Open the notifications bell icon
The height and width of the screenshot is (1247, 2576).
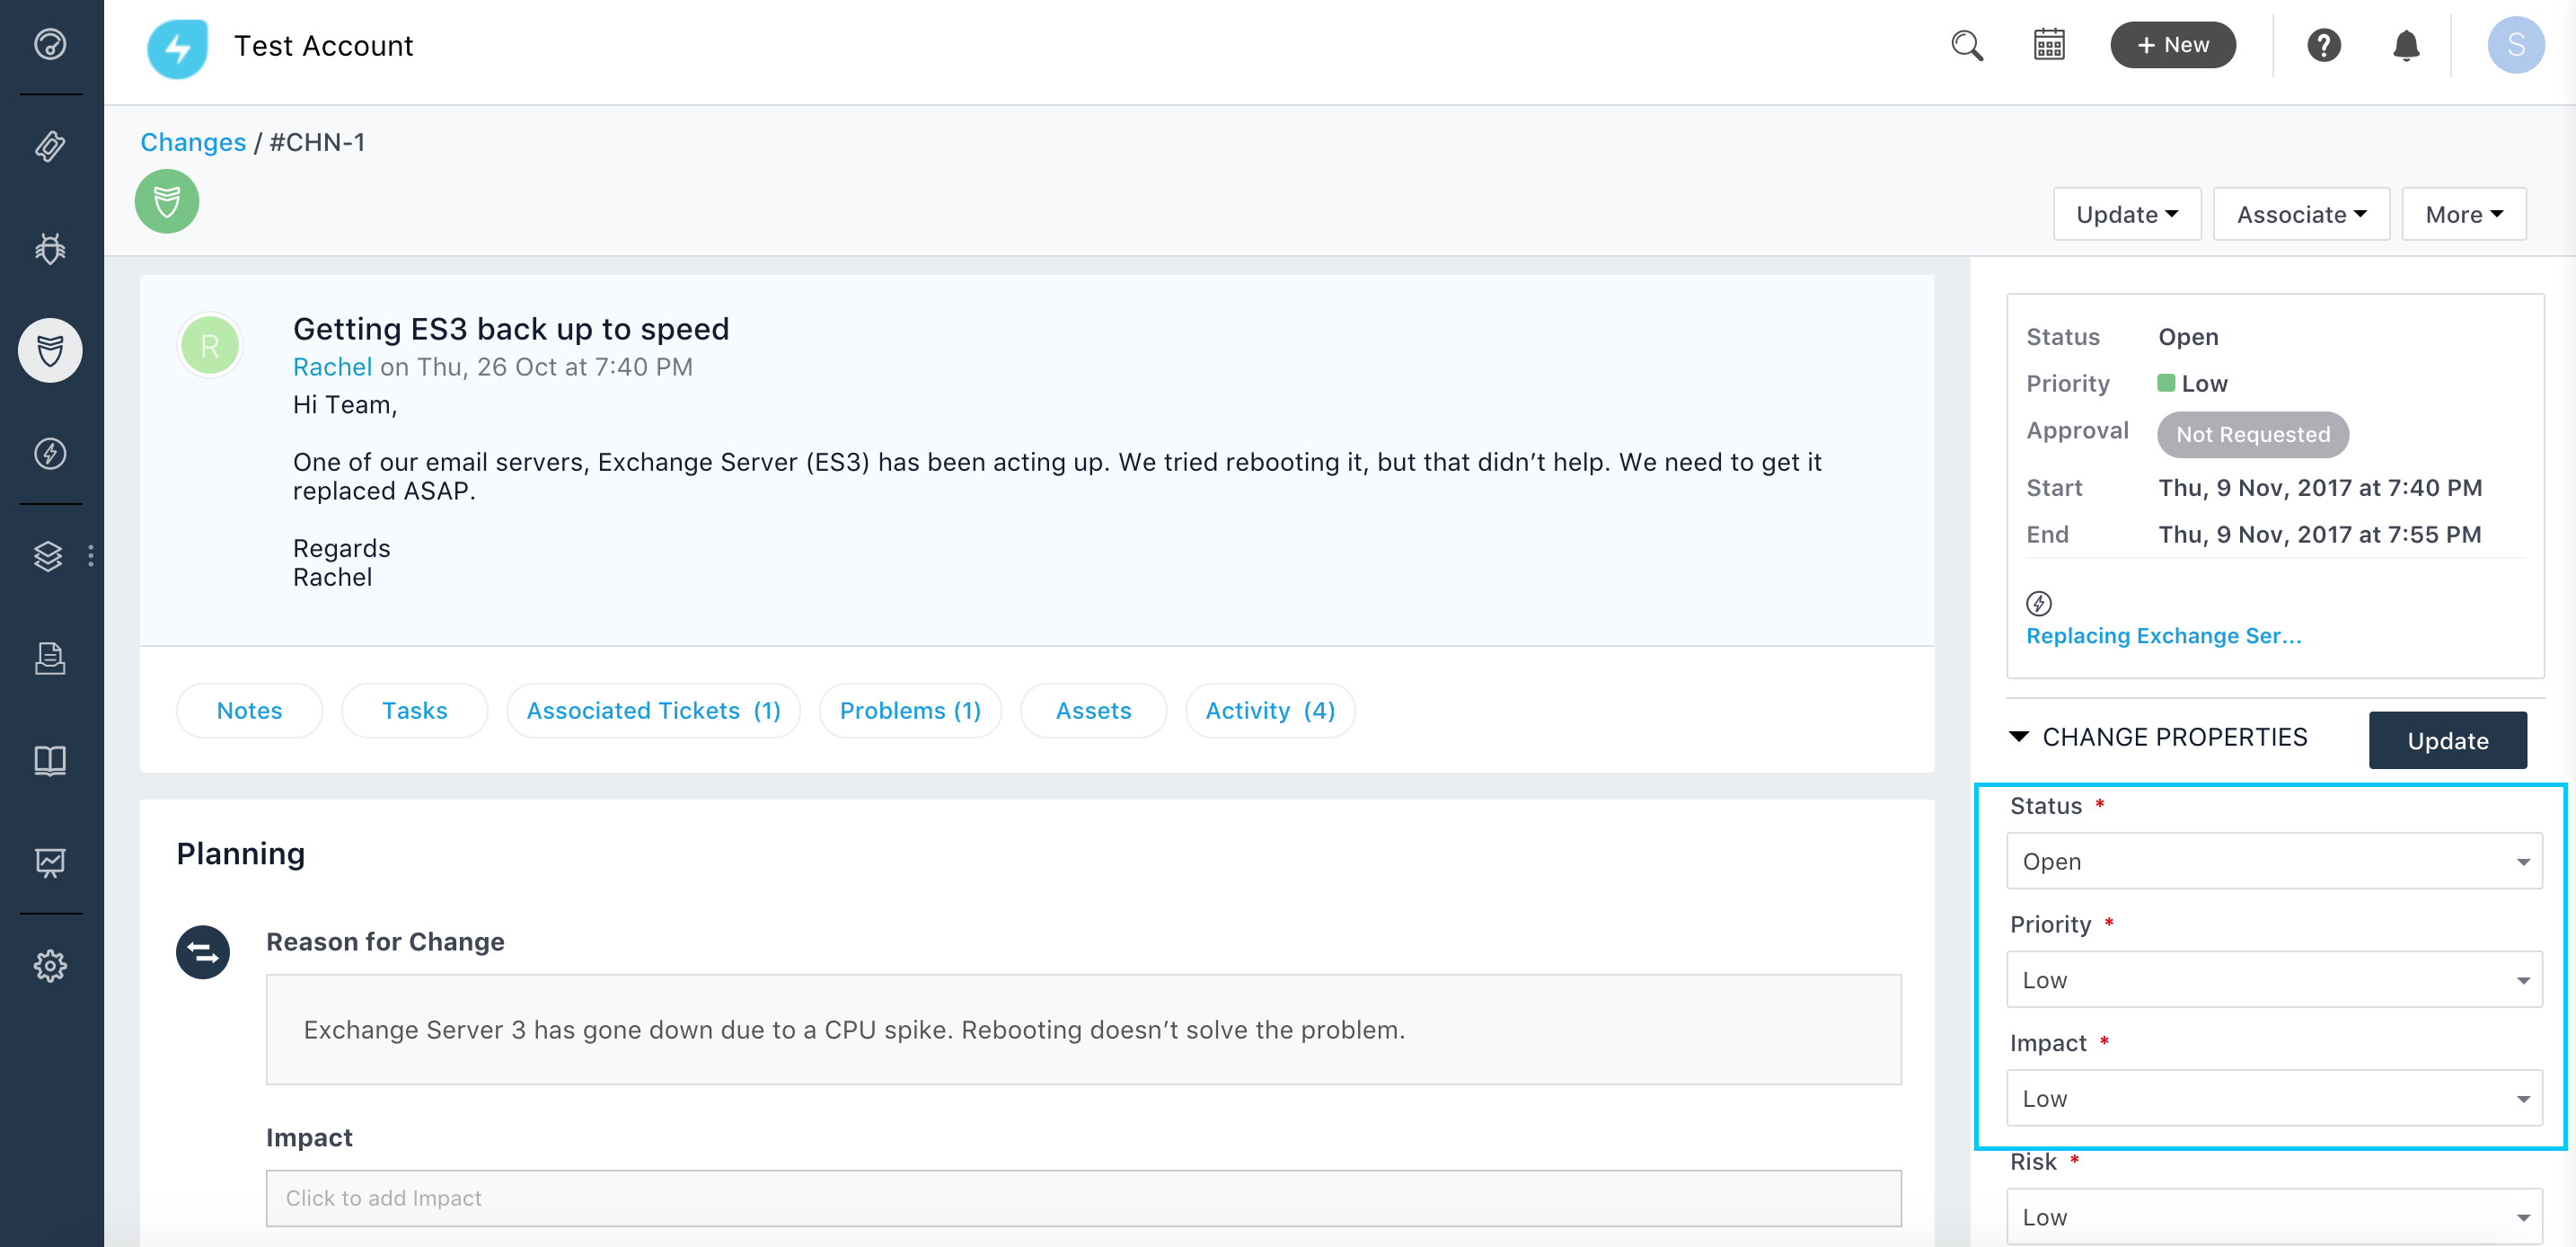pos(2406,45)
